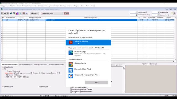Open Поиск with the binoculars button
The width and height of the screenshot is (177, 99).
pos(35,13)
